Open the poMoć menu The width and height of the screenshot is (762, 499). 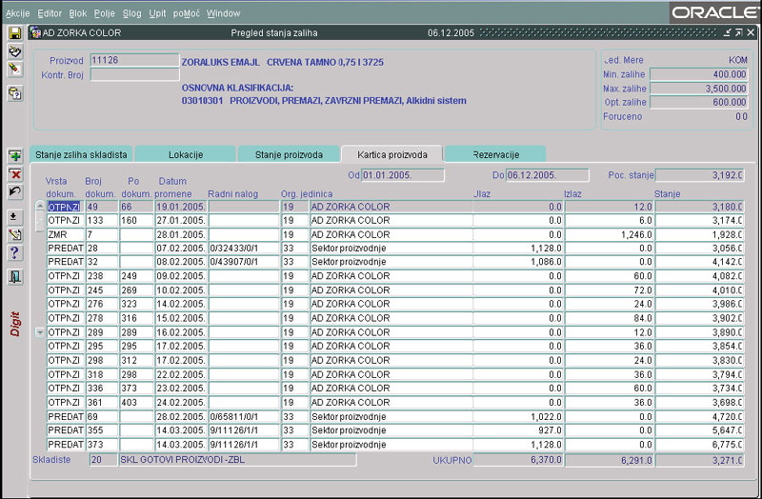186,13
